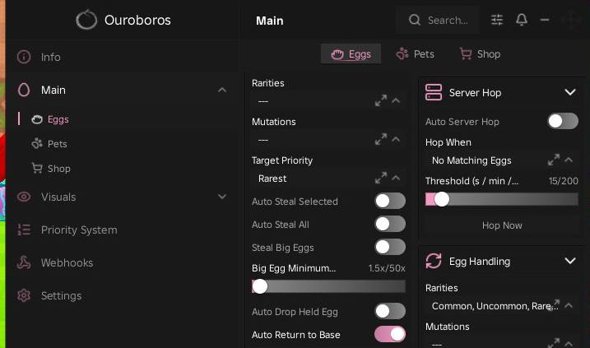
Task: Click the Threshold slider handle
Action: (441, 199)
